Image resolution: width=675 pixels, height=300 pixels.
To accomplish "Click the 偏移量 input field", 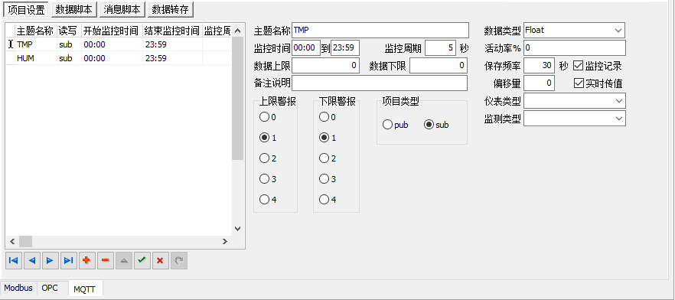I will (x=539, y=83).
